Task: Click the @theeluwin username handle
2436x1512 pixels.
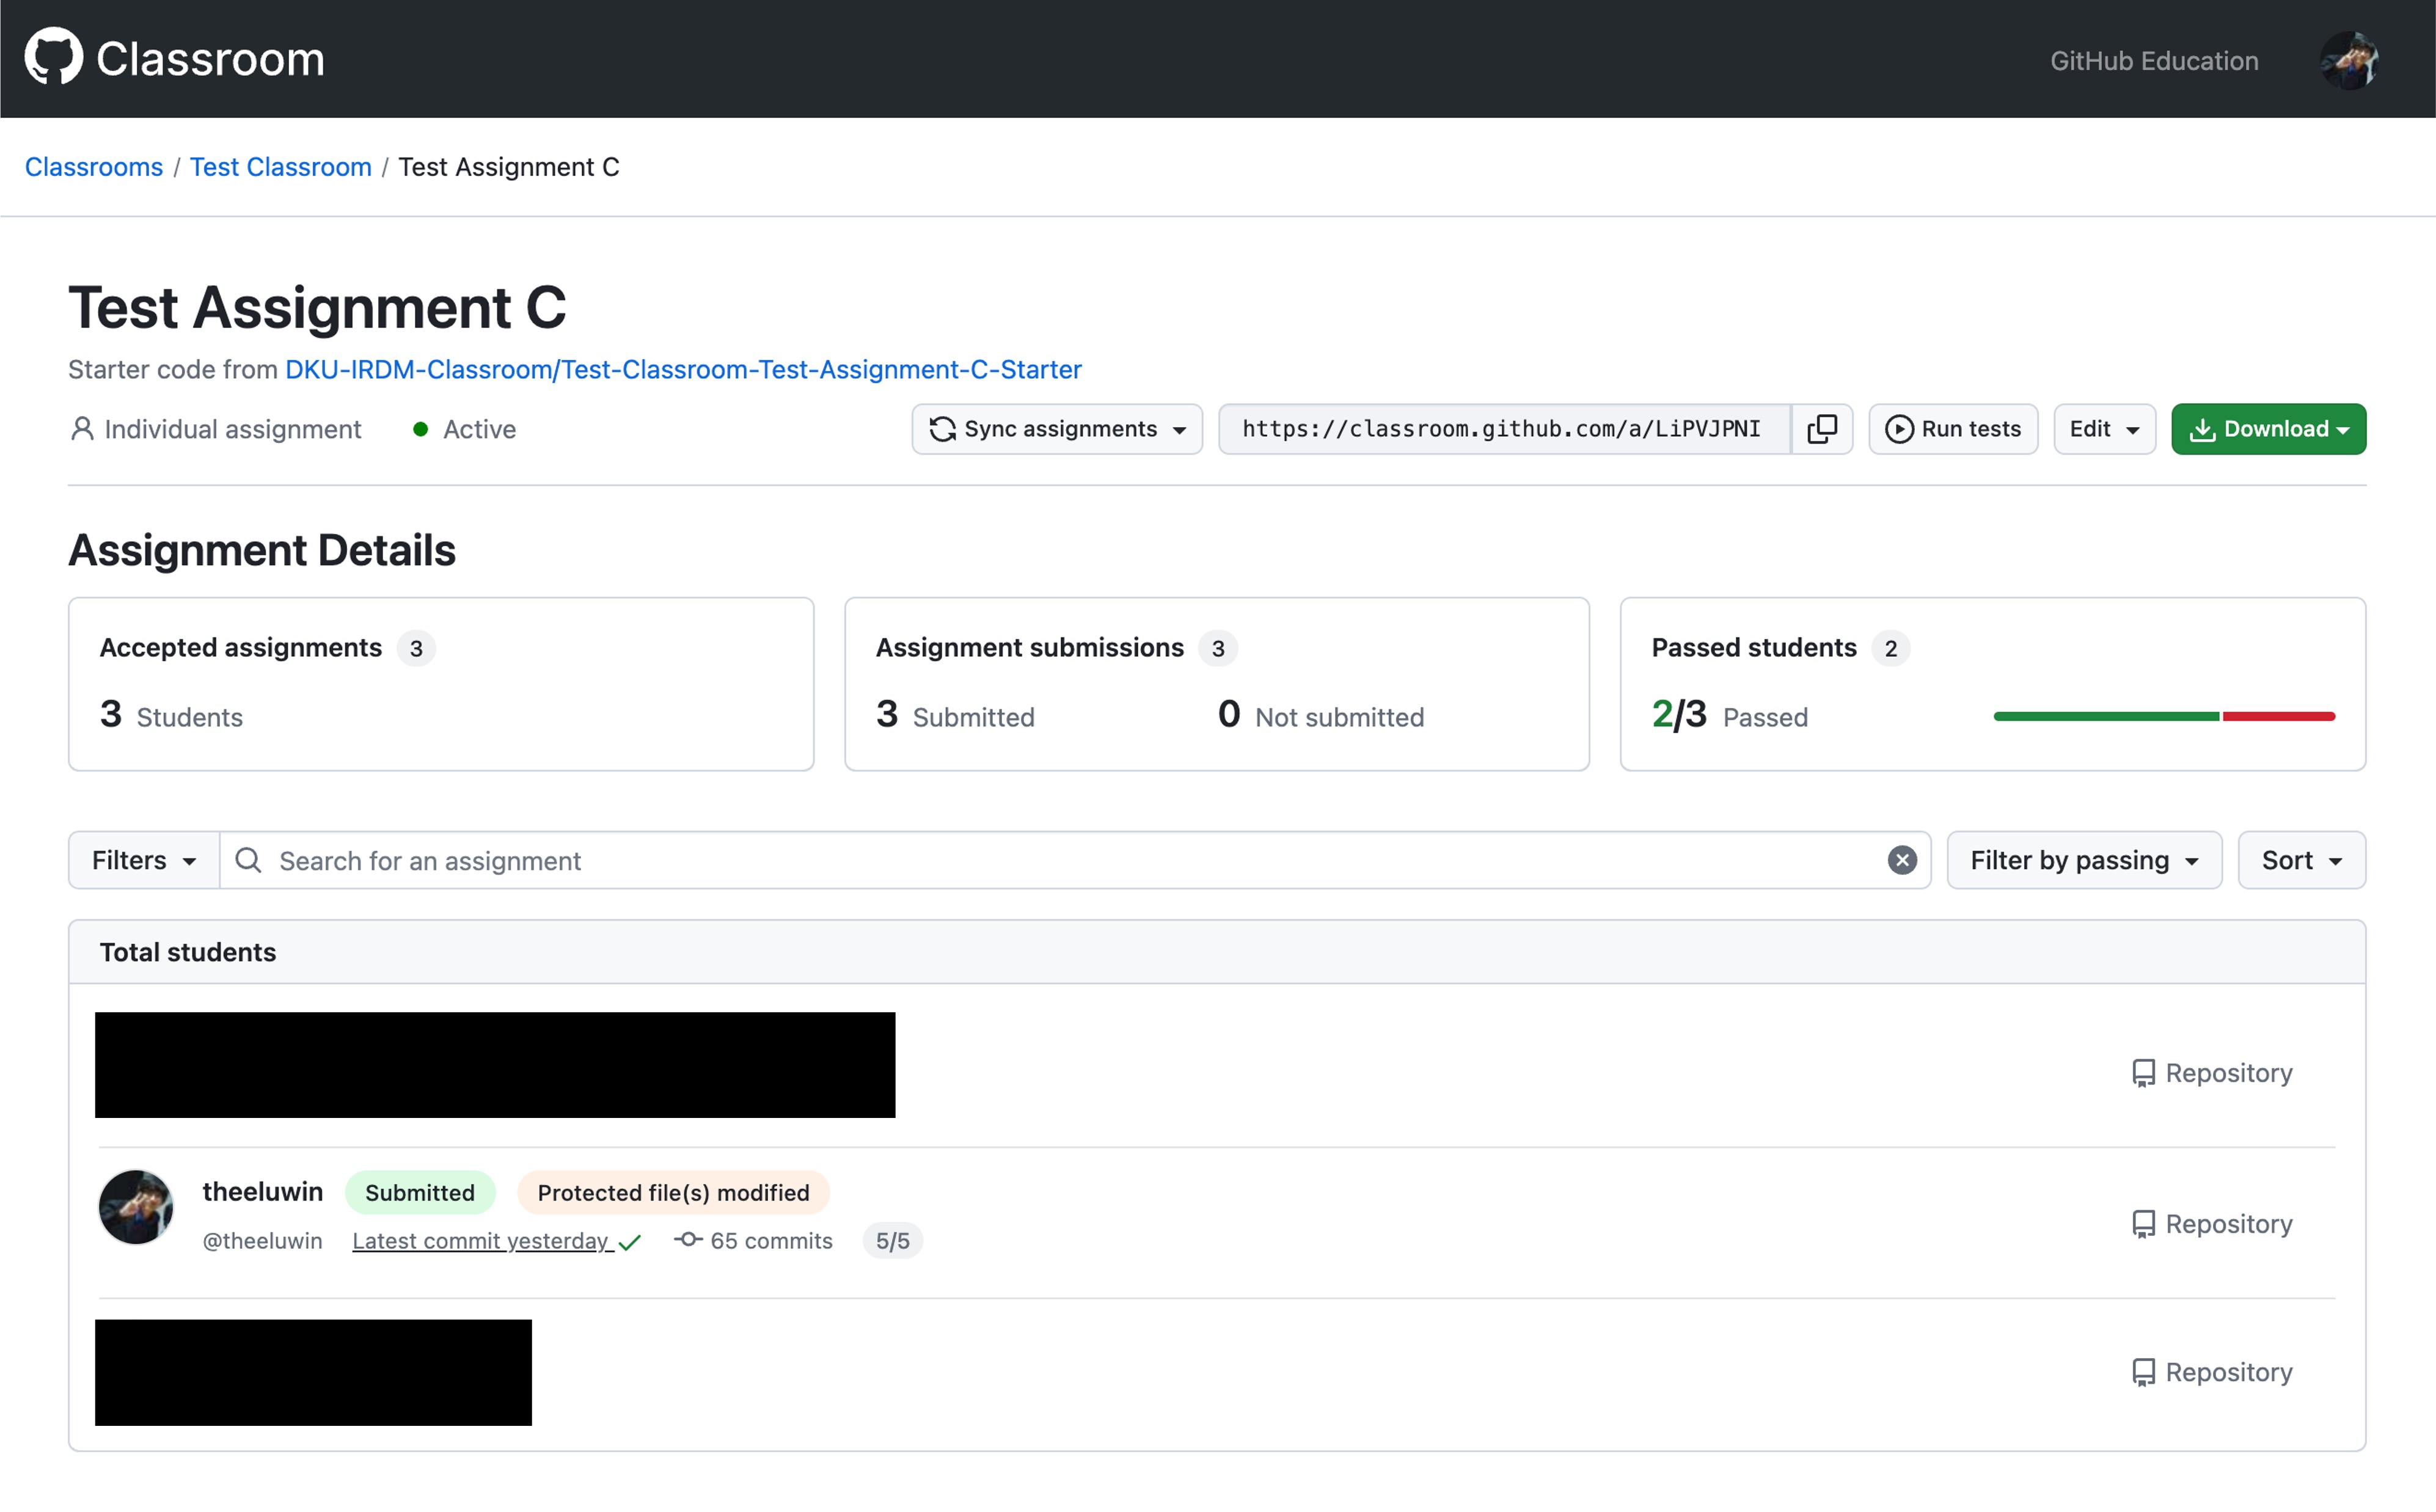Action: 262,1240
